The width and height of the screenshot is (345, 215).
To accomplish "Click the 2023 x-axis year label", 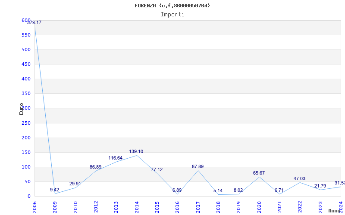I will click(x=320, y=207).
